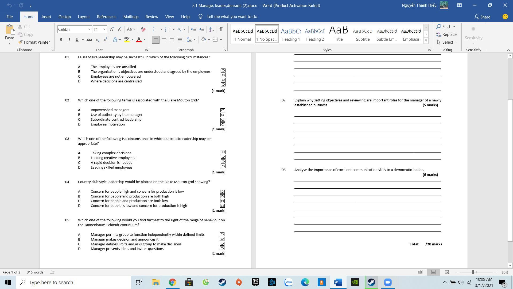
Task: Click the Superscript icon
Action: (x=105, y=40)
